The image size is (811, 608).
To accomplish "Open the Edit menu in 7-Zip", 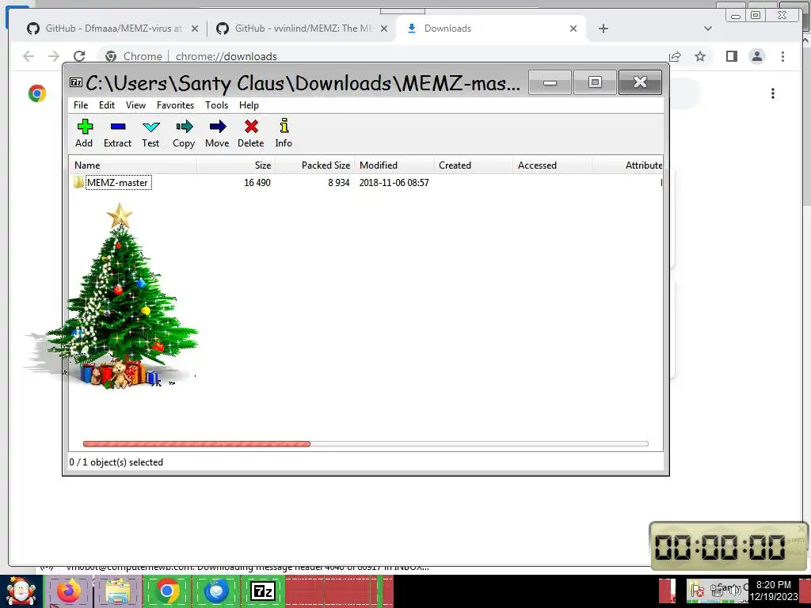I will (x=107, y=105).
